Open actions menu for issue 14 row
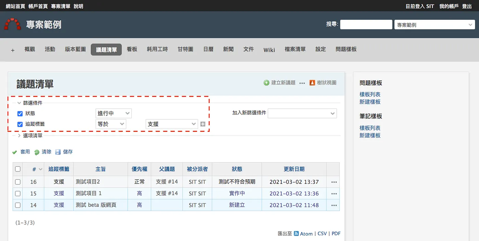 pos(334,205)
